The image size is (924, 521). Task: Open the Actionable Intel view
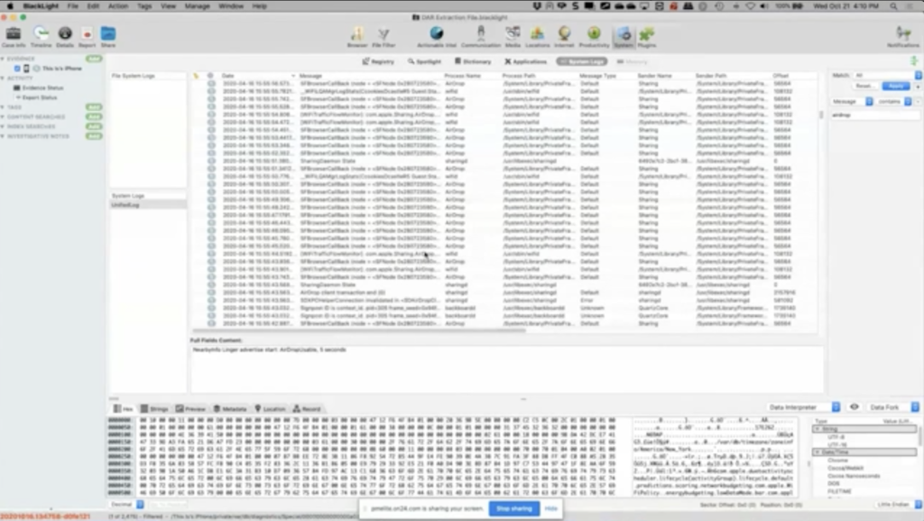pos(437,36)
